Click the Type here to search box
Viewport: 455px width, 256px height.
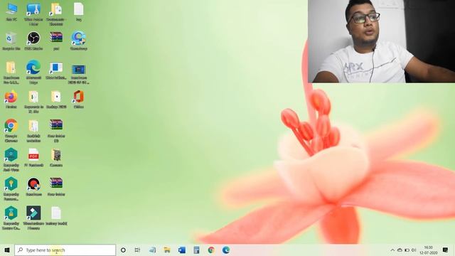pyautogui.click(x=65, y=250)
